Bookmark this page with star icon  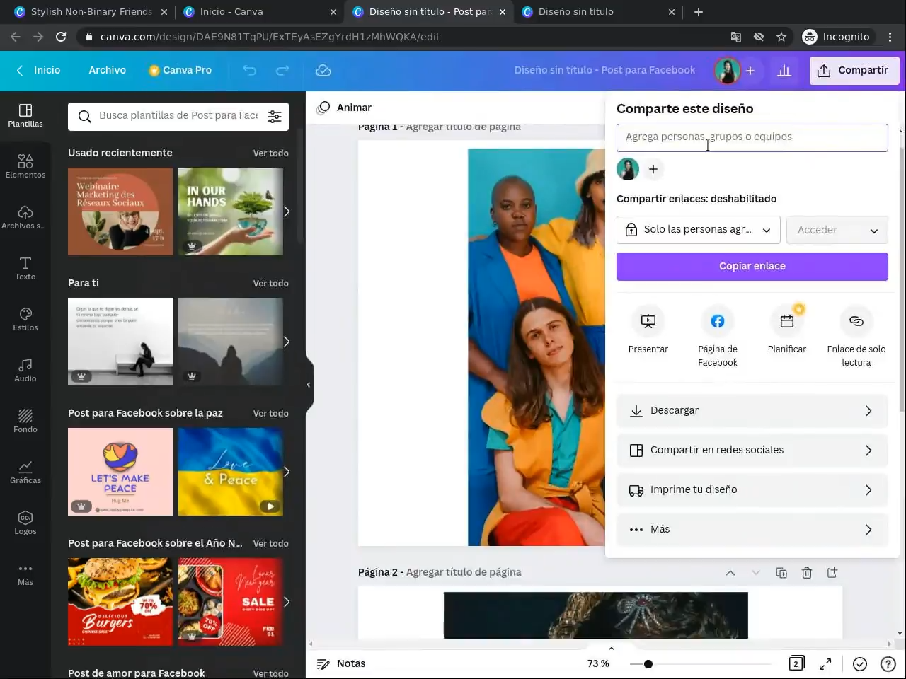pos(781,37)
